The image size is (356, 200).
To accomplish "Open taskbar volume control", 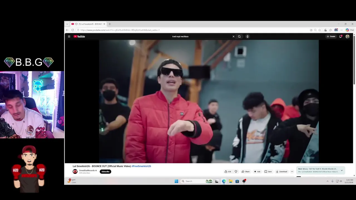I will (341, 181).
